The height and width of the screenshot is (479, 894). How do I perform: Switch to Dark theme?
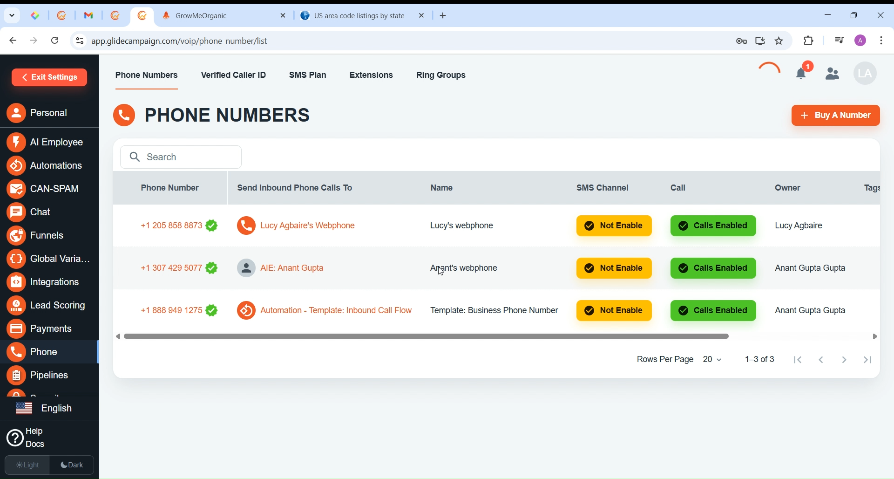tap(72, 465)
